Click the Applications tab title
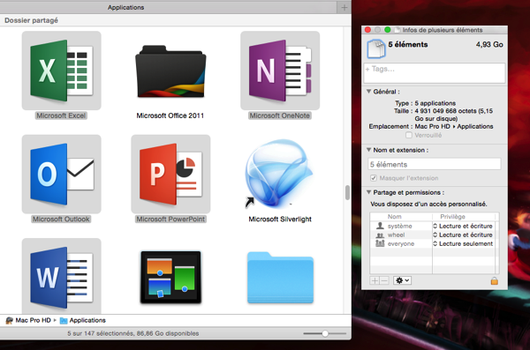This screenshot has width=530, height=350. tap(125, 7)
